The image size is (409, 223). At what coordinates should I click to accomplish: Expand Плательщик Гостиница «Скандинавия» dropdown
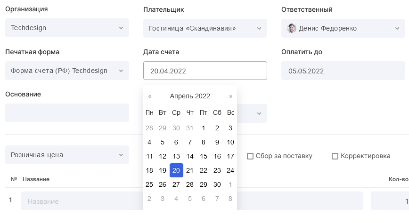pyautogui.click(x=205, y=28)
